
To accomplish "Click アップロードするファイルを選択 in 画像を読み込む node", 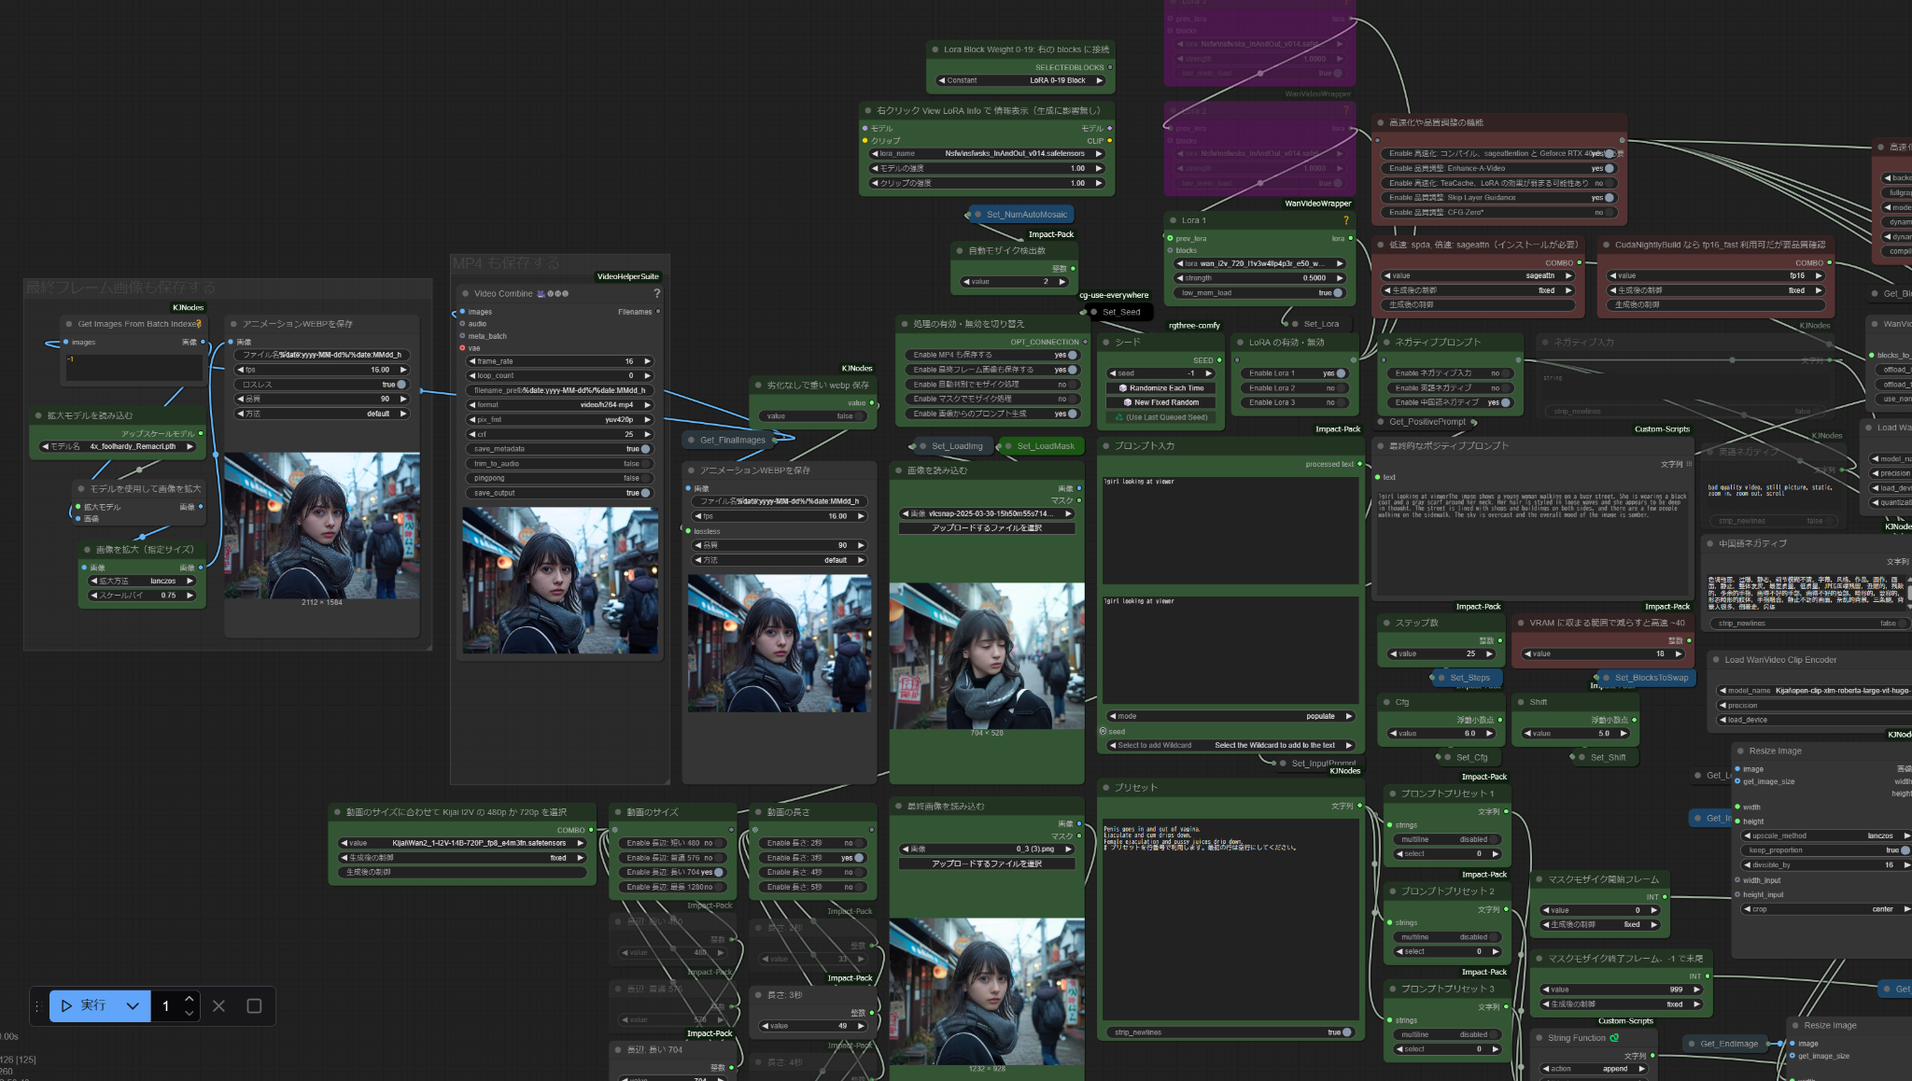I will (x=986, y=528).
